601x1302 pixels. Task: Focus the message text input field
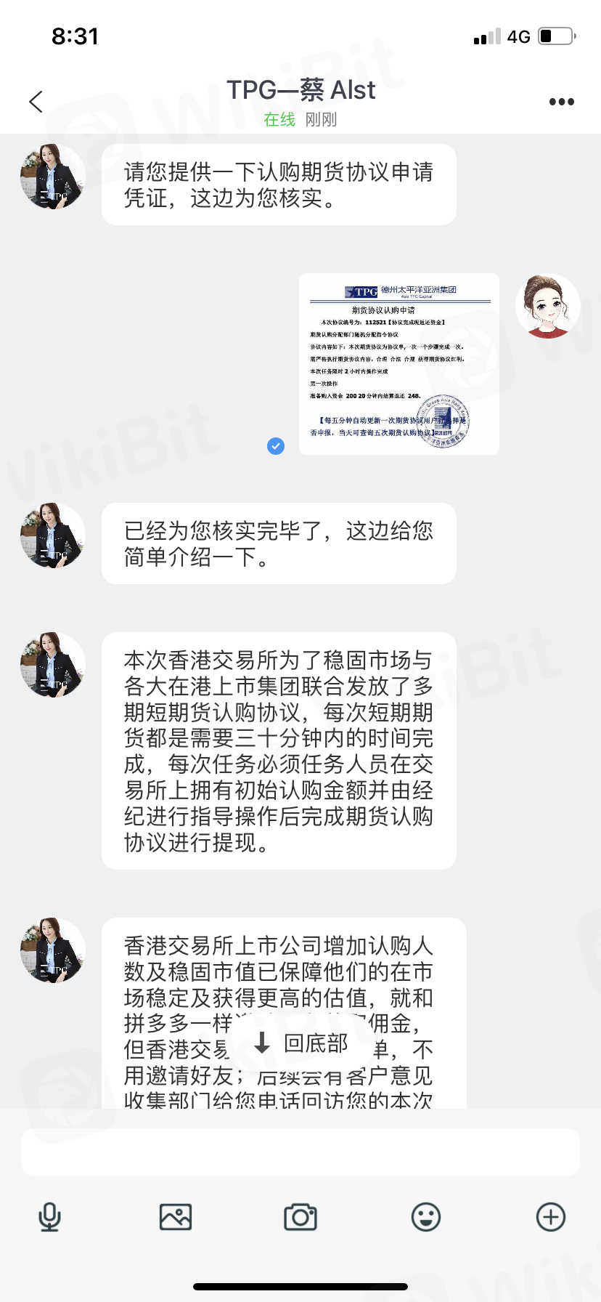click(x=300, y=1152)
